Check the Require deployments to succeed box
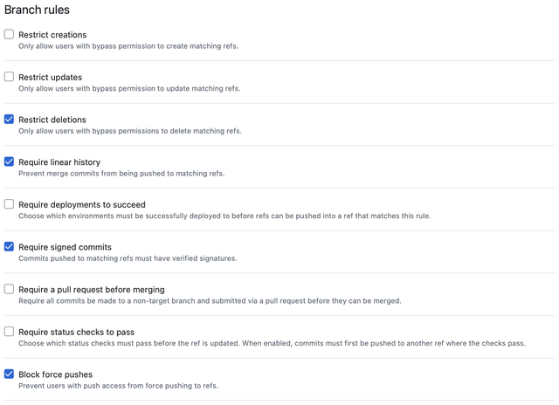559x405 pixels. tap(9, 204)
